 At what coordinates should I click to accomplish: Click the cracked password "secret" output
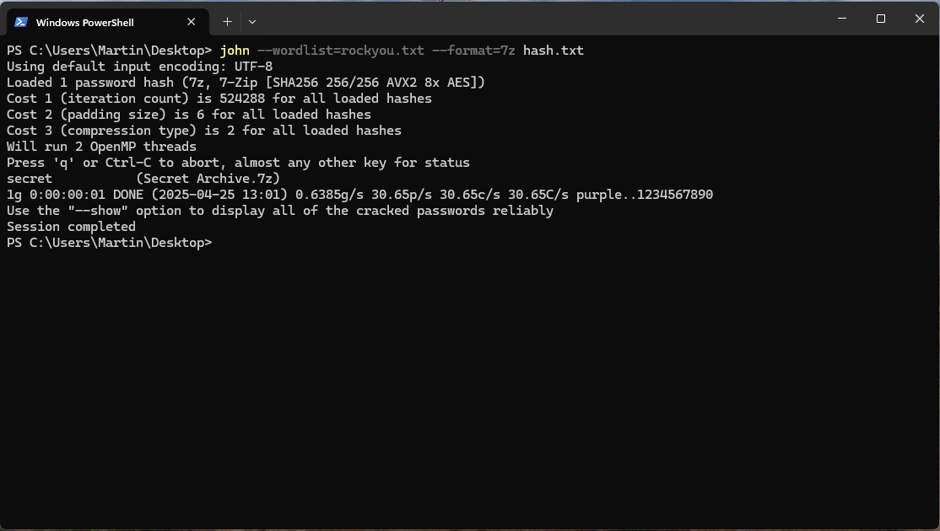(x=30, y=179)
